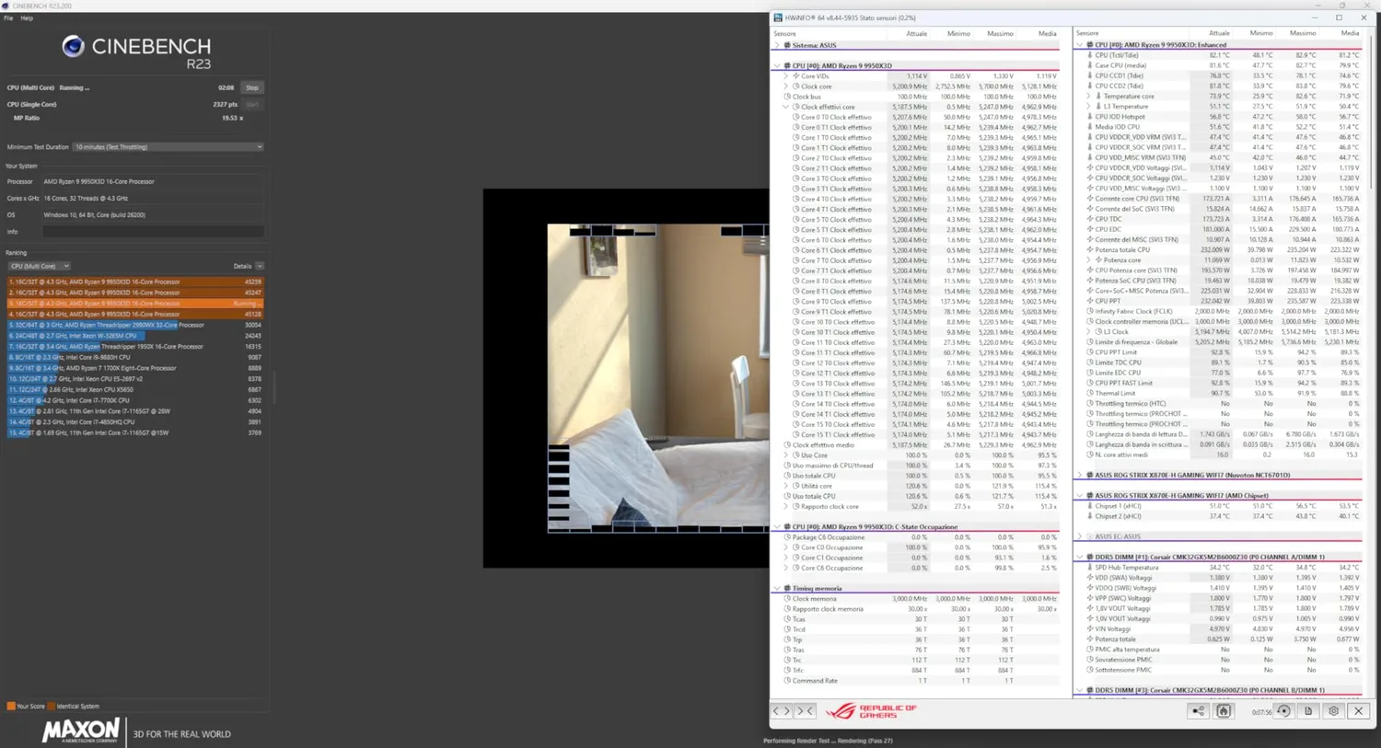Expand the Sistema: ASUS sensor group

click(777, 45)
